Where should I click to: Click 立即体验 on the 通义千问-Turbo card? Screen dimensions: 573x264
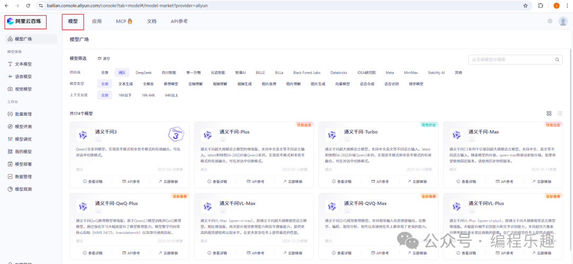tap(416, 181)
